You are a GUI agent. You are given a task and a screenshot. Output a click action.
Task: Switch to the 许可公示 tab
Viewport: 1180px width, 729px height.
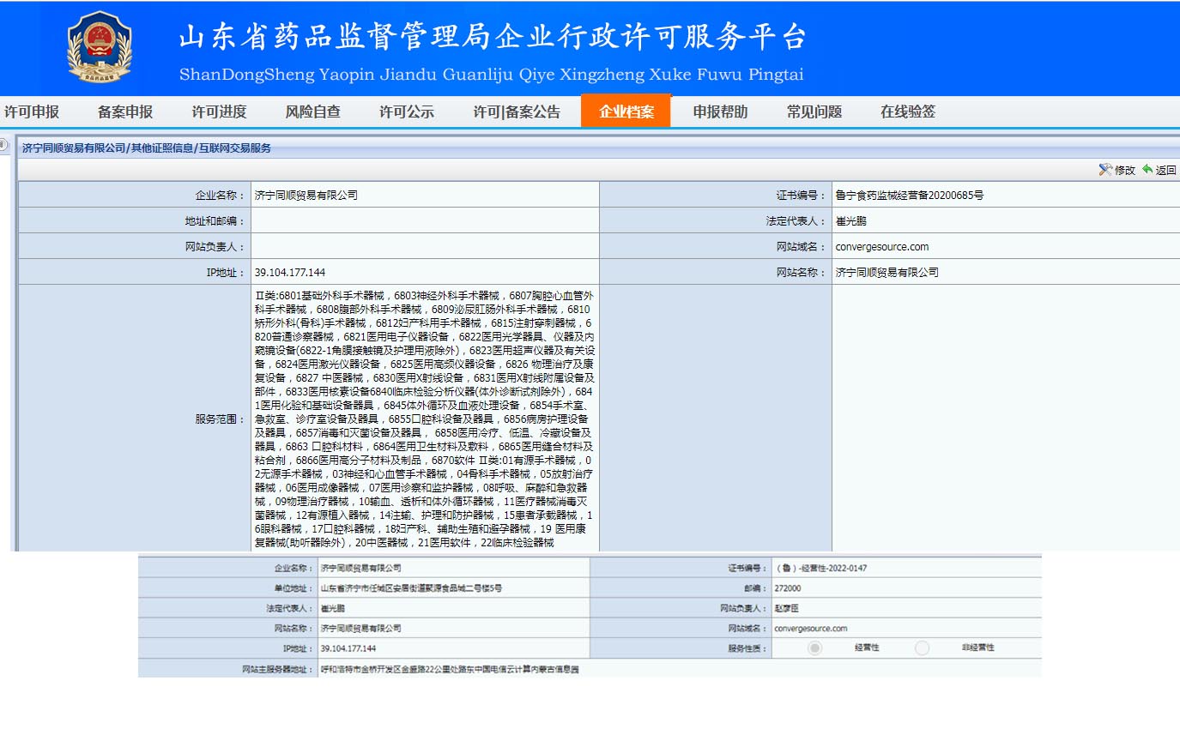407,111
